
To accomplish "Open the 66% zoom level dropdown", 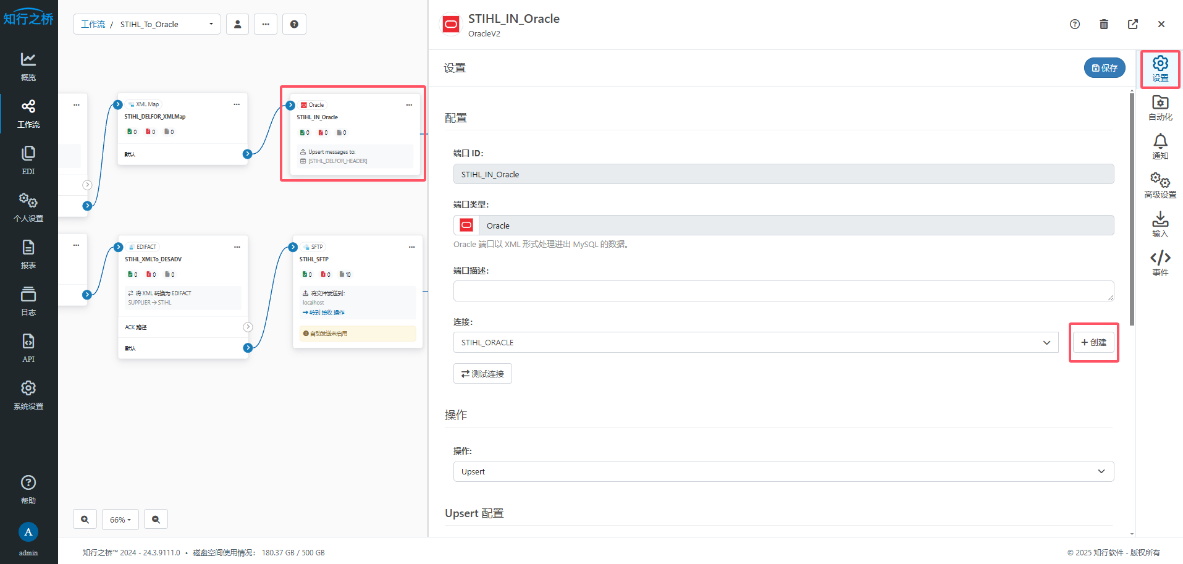I will pyautogui.click(x=120, y=520).
